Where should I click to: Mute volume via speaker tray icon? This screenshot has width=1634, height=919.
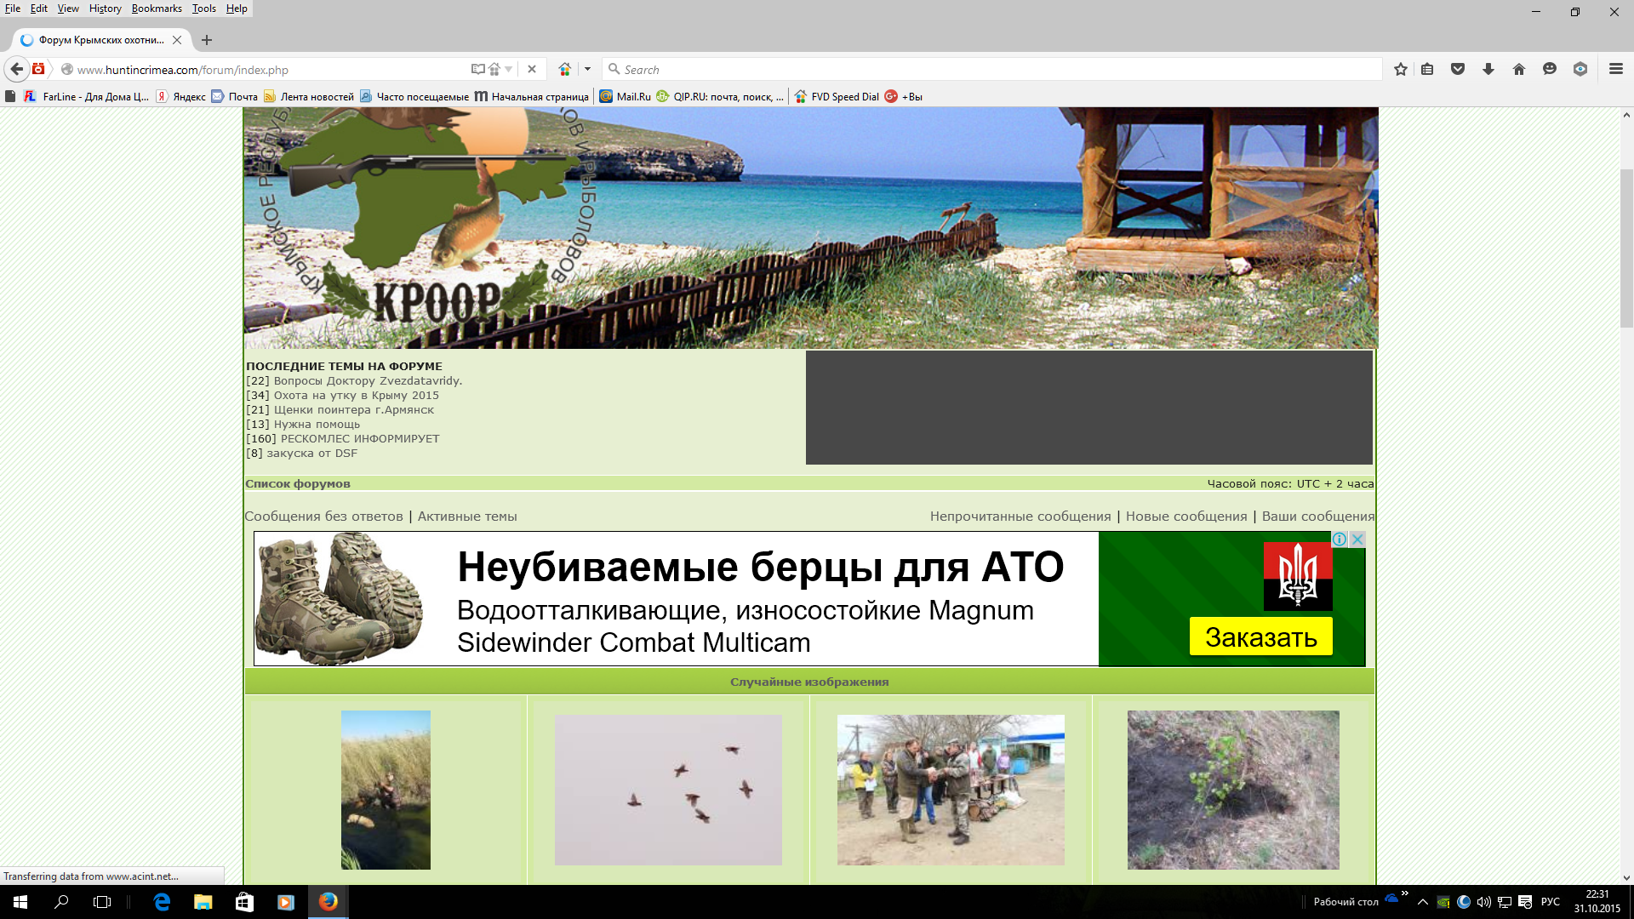click(x=1483, y=902)
